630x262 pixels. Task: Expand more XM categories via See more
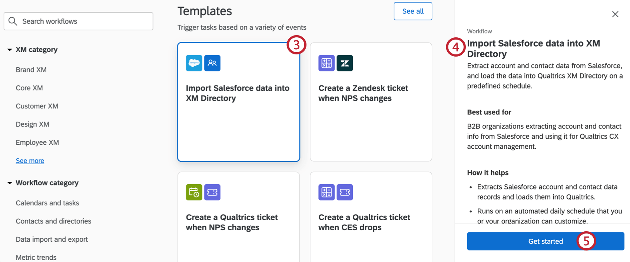pos(30,161)
